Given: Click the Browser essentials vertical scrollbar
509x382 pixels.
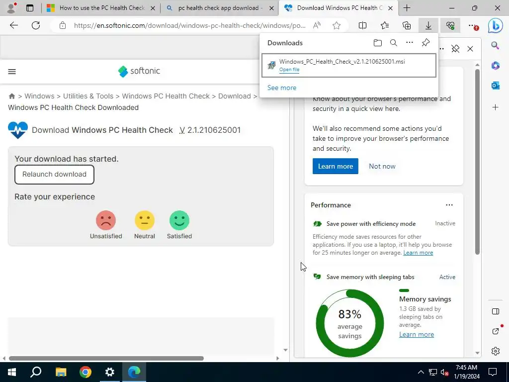Looking at the screenshot, I should tap(477, 163).
